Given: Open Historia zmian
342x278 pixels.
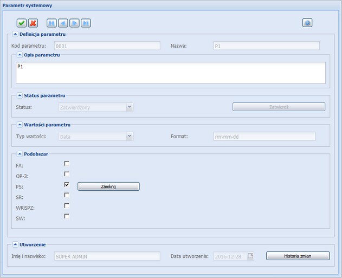Looking at the screenshot, I should coord(298,256).
